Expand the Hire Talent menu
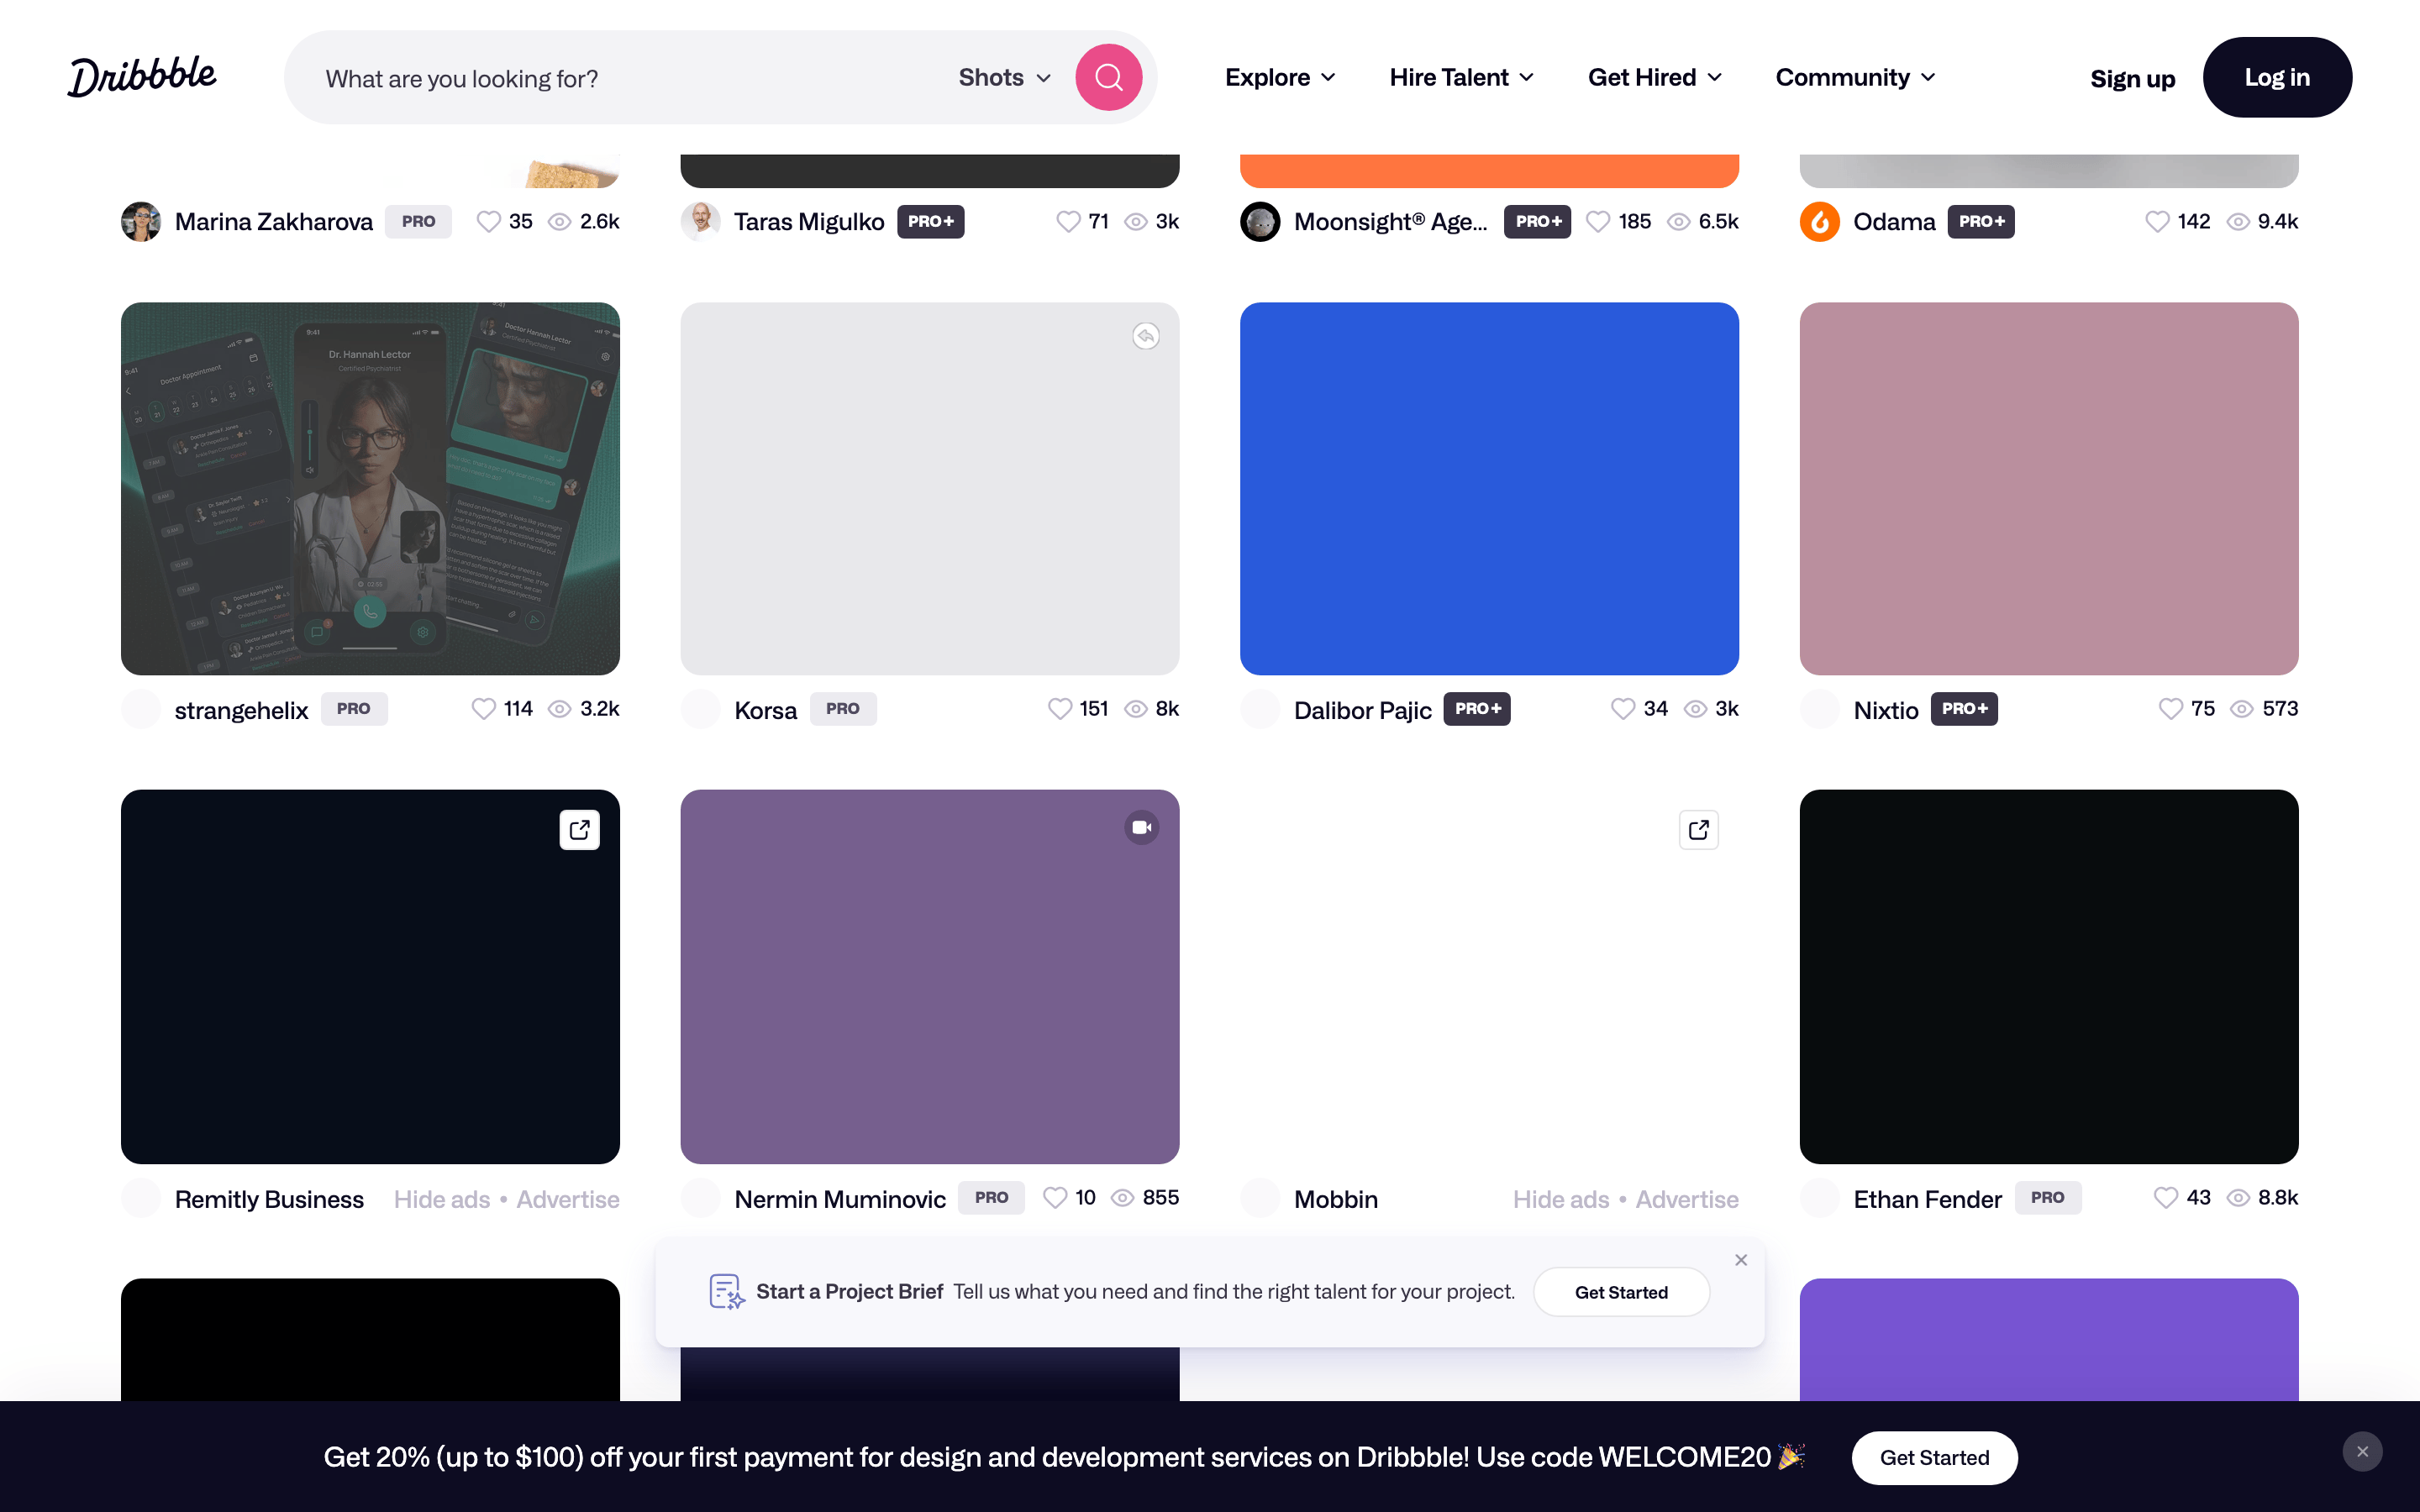 click(1461, 77)
